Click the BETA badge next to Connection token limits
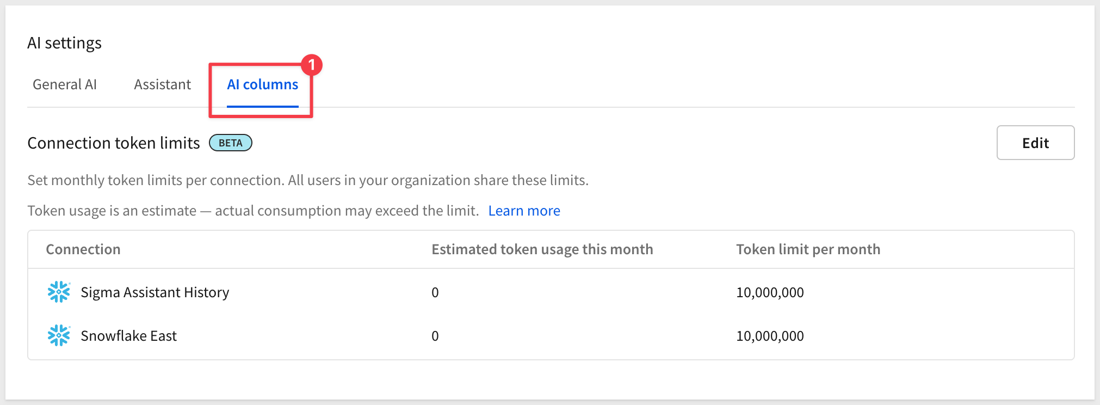1100x405 pixels. click(231, 143)
